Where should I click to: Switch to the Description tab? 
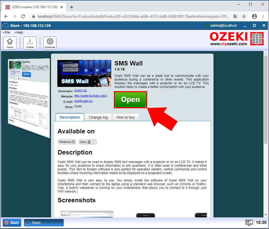(x=70, y=117)
